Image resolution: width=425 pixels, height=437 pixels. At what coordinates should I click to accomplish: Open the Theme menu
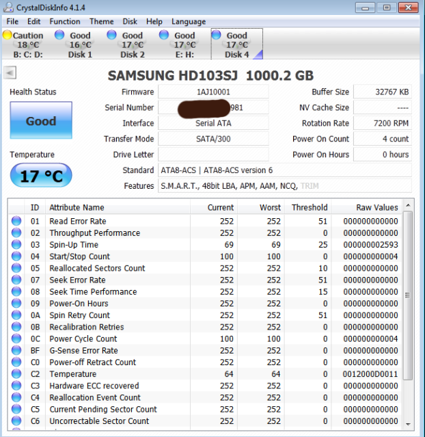(x=101, y=21)
